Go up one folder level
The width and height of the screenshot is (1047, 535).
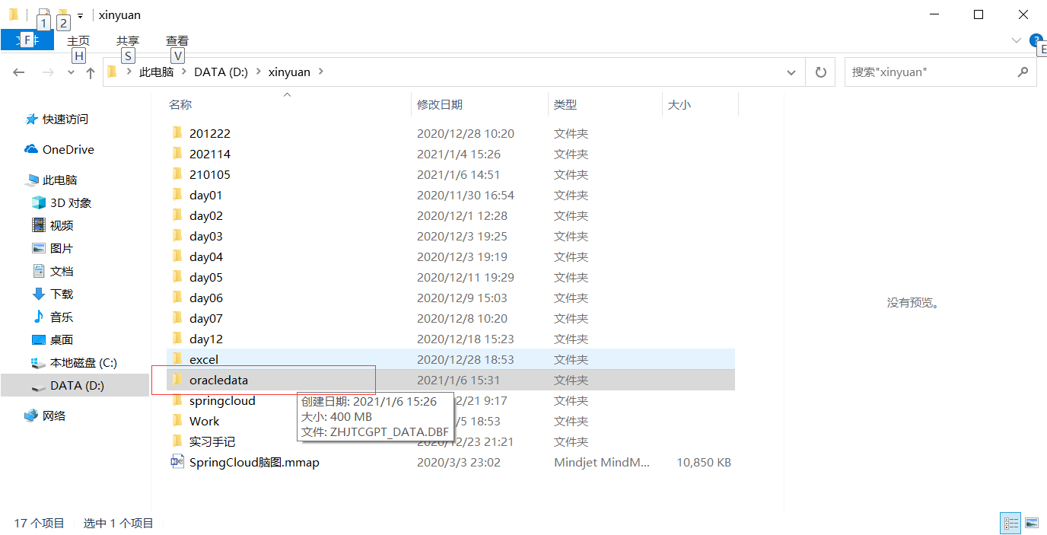tap(91, 72)
